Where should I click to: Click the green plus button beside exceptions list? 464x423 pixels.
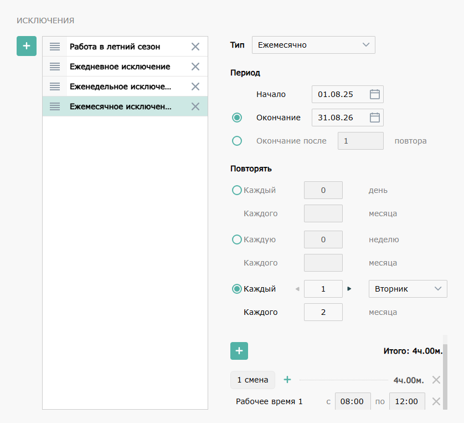click(27, 46)
